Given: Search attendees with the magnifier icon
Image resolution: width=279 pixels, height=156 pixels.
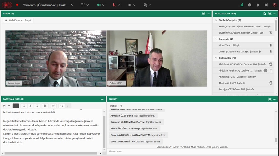Looking at the screenshot, I should tap(264, 14).
